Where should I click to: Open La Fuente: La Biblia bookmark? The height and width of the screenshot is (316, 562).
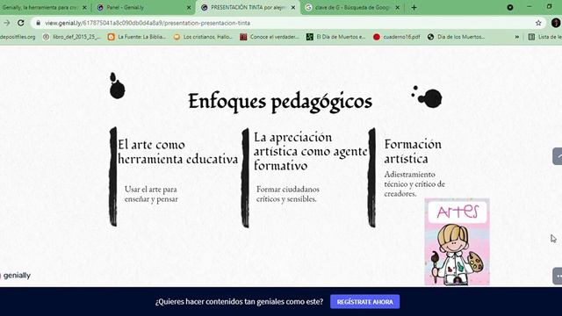[137, 37]
